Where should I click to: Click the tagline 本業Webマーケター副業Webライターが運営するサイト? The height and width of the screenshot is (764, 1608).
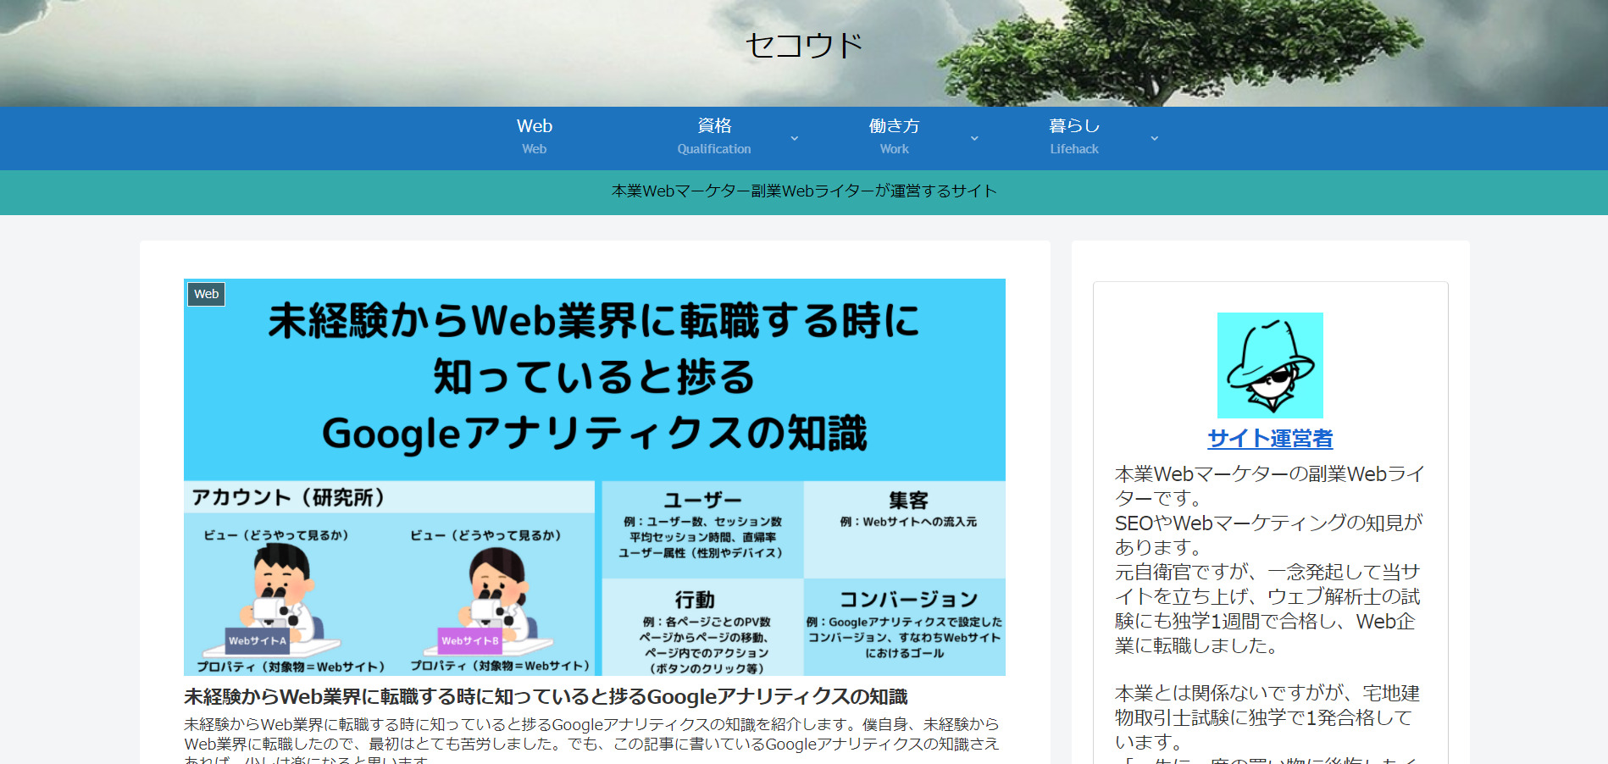(x=804, y=191)
